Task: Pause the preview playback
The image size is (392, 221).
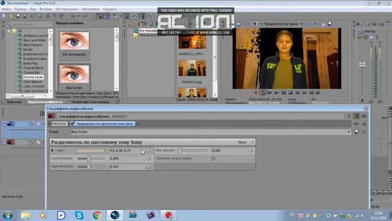Action: pos(284,93)
